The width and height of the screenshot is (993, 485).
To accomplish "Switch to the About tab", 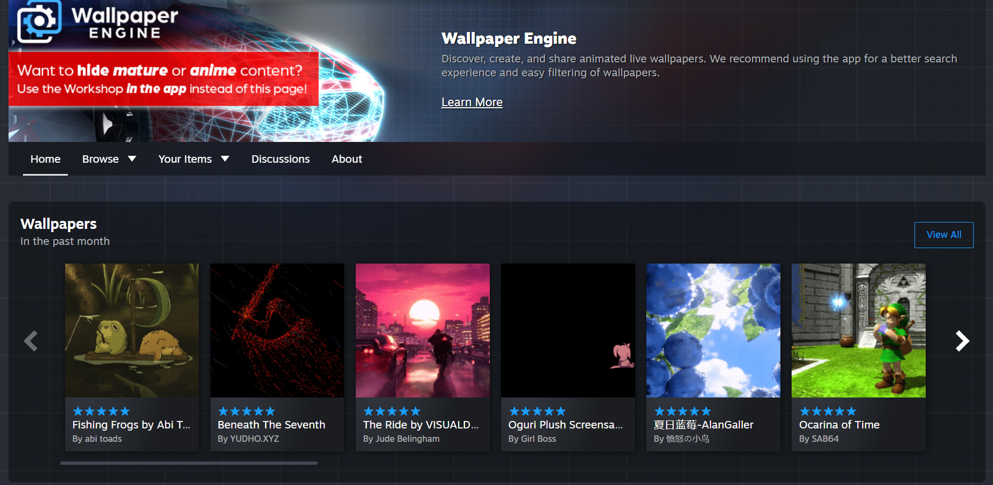I will tap(347, 159).
